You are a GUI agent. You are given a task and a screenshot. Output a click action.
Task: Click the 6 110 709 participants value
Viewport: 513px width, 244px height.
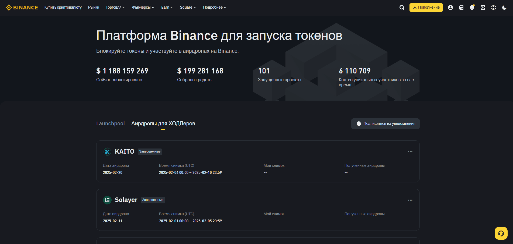[x=355, y=71]
